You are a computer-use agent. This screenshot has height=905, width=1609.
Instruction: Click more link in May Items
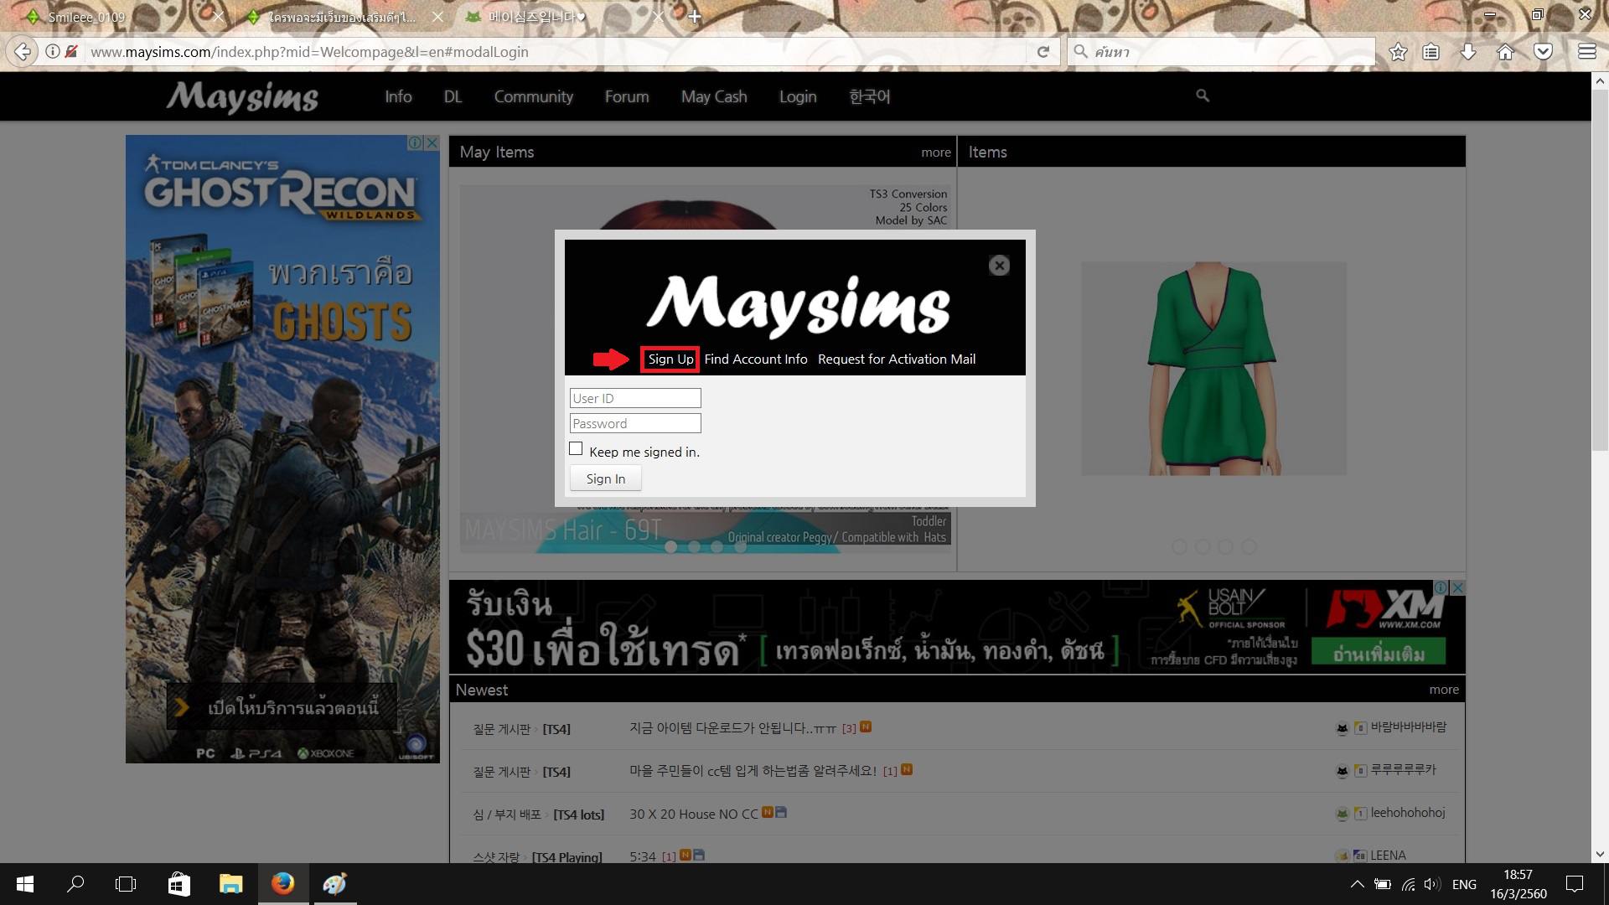click(935, 153)
